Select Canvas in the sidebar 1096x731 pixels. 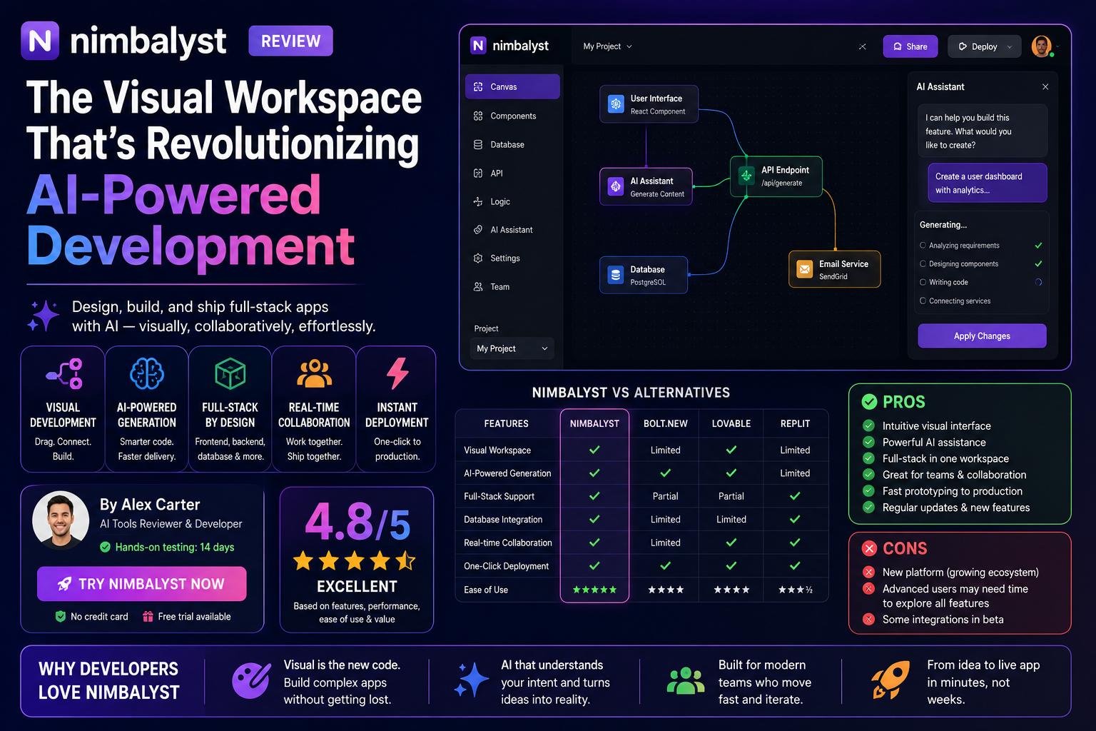(x=512, y=87)
